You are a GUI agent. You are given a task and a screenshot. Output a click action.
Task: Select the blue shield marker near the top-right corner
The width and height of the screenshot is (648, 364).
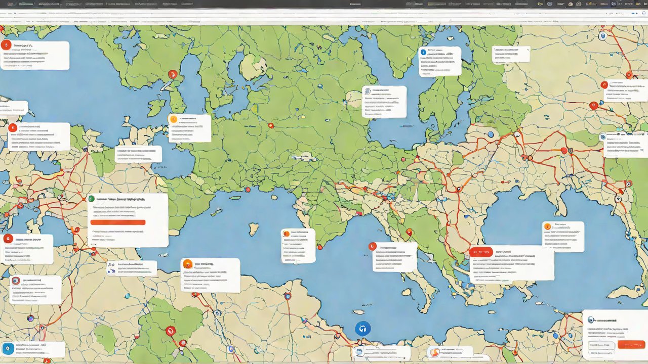pyautogui.click(x=602, y=36)
